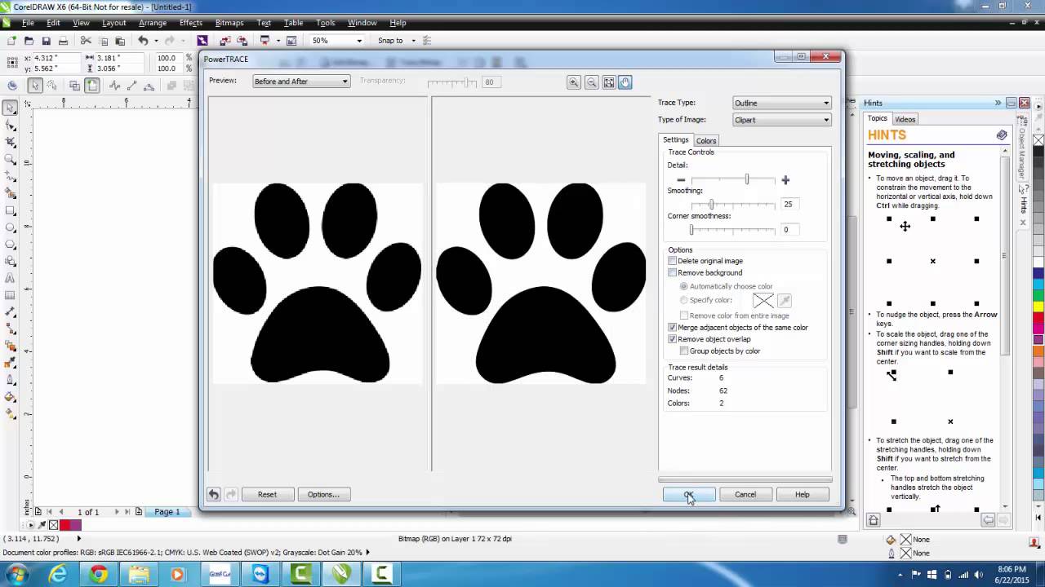Click the Save icon in the standard toolbar
The image size is (1045, 587).
[46, 41]
